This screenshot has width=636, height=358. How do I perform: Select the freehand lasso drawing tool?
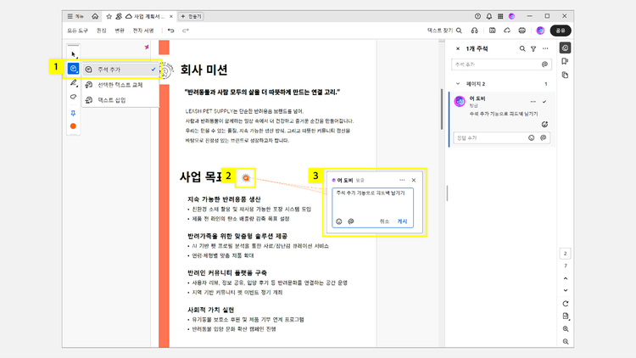(x=73, y=97)
